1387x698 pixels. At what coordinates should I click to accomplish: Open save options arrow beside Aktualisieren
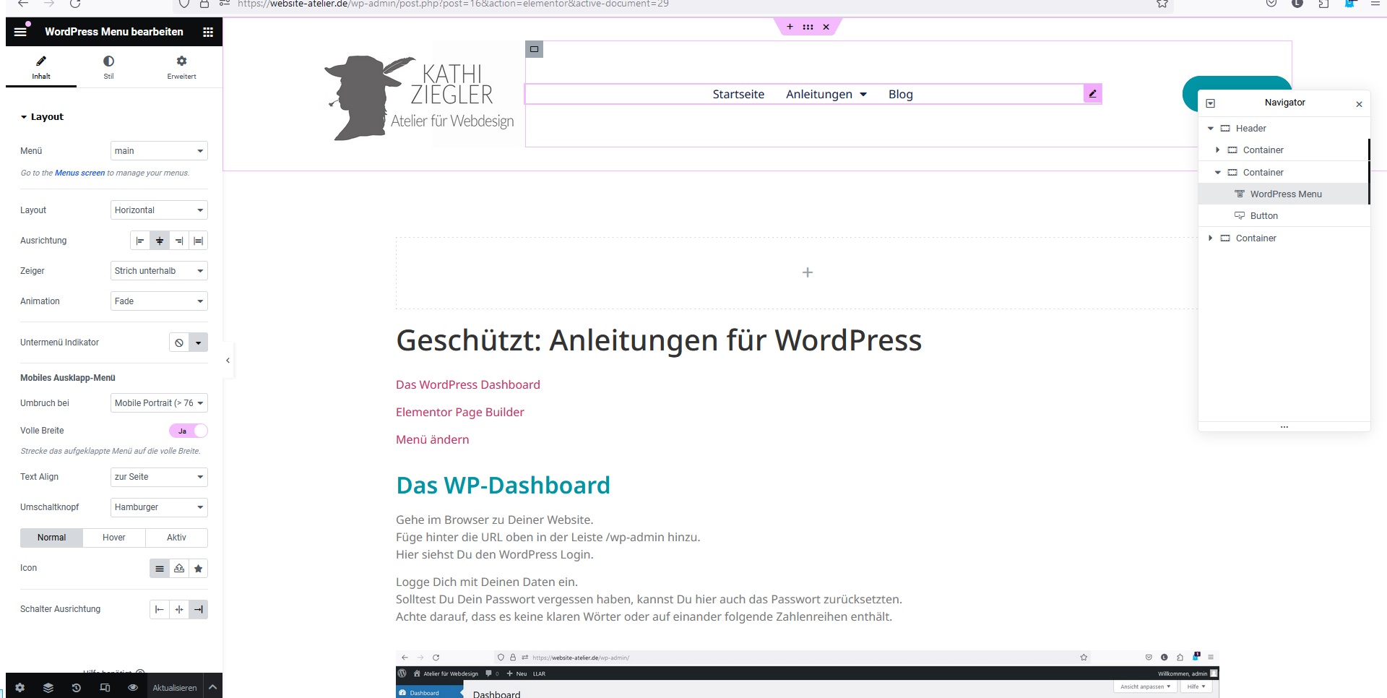(213, 688)
